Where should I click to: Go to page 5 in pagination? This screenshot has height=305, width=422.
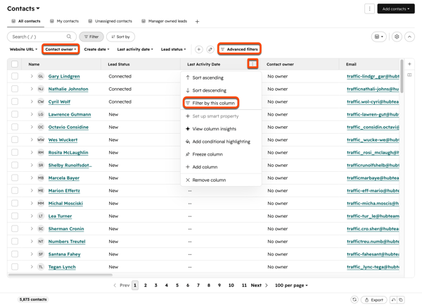tap(177, 285)
